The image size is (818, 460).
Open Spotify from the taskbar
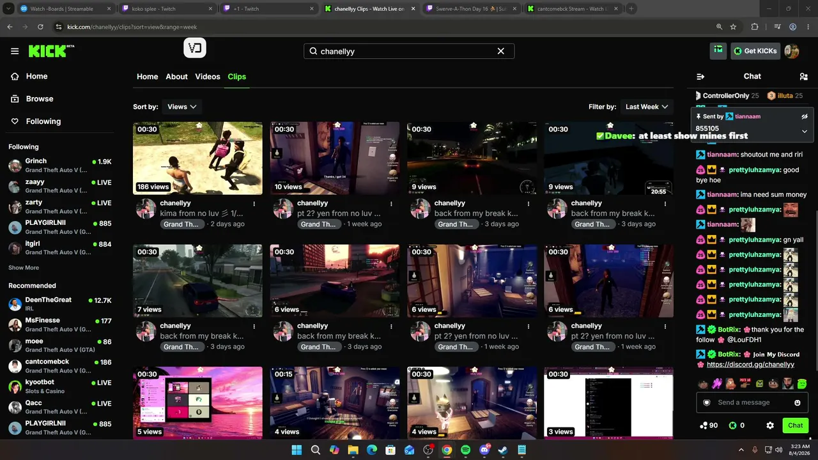(x=465, y=450)
